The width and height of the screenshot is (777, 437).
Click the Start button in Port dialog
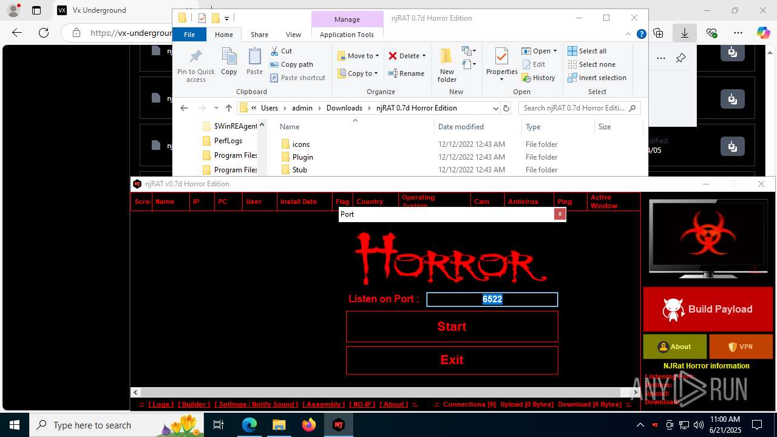coord(452,327)
